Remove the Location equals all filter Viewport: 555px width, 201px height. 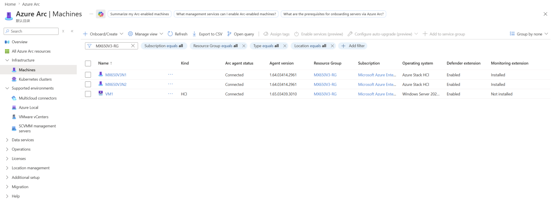(332, 46)
